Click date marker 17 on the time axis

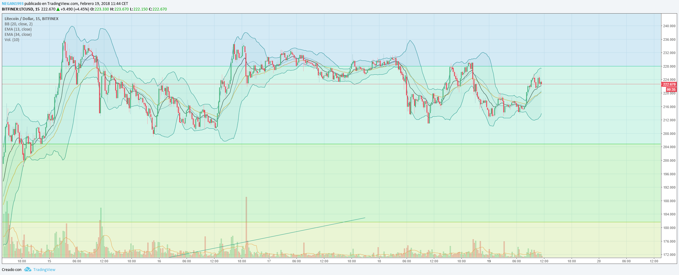tap(269, 261)
